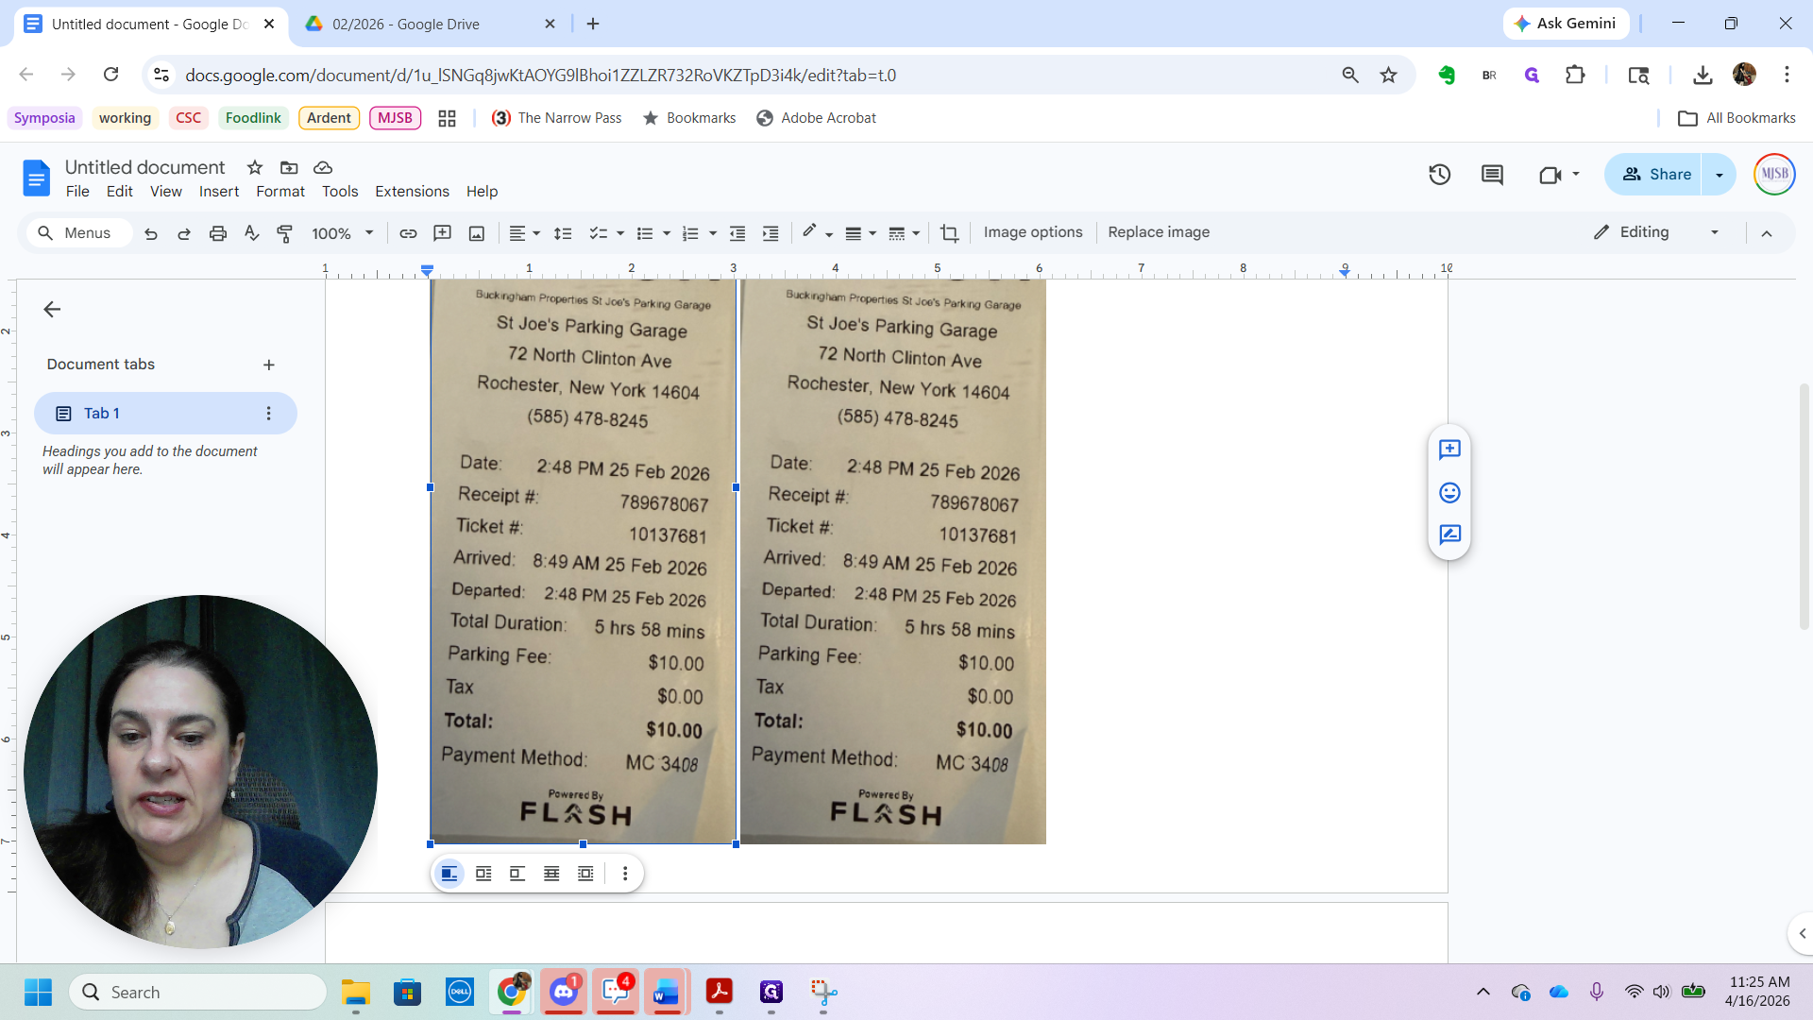Click add comment icon beside page
1813x1020 pixels.
tap(1449, 450)
